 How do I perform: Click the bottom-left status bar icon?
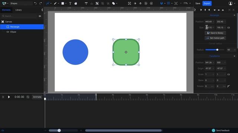[3, 130]
